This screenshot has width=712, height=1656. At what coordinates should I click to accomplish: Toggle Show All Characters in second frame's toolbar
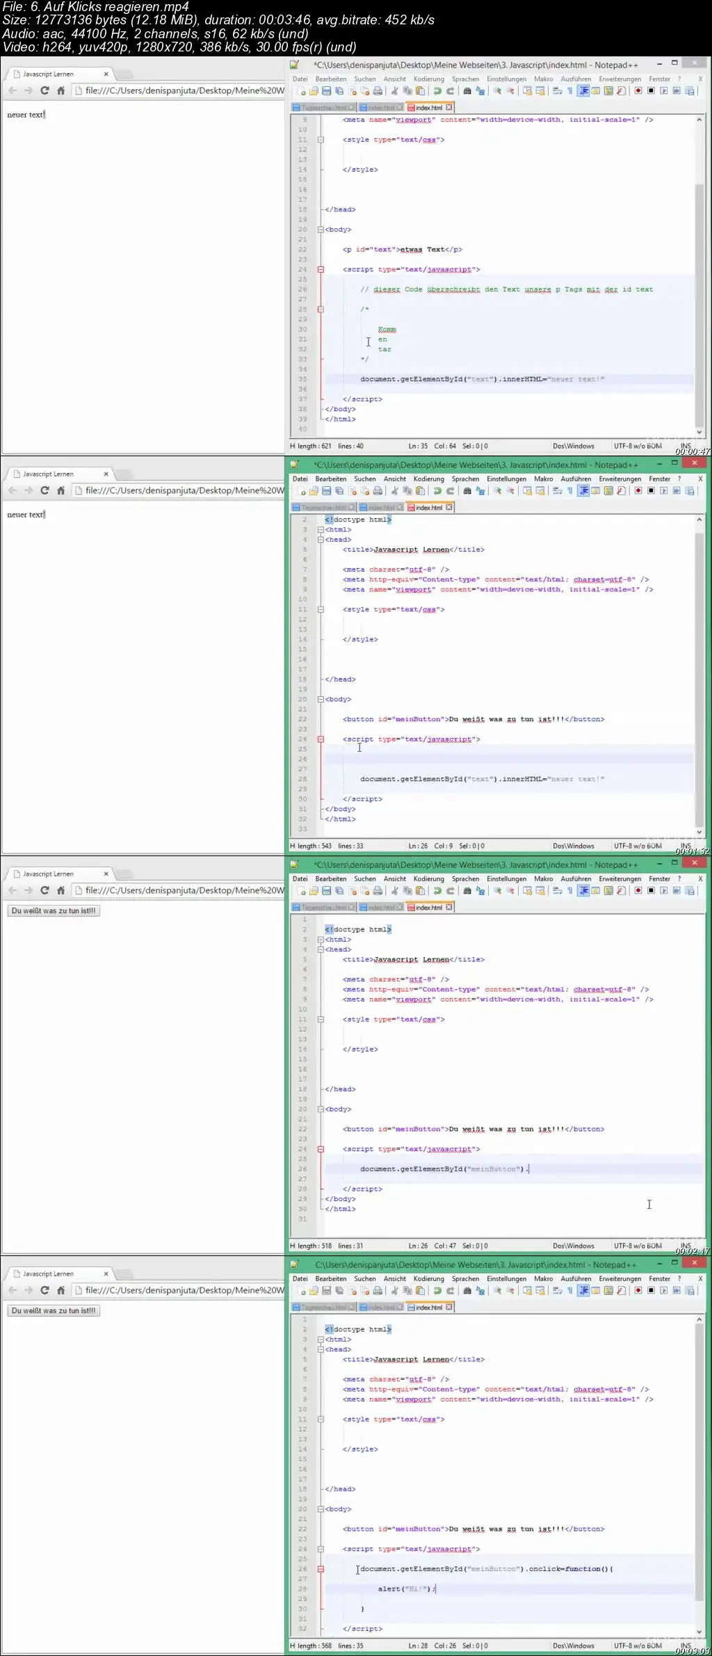pos(569,491)
